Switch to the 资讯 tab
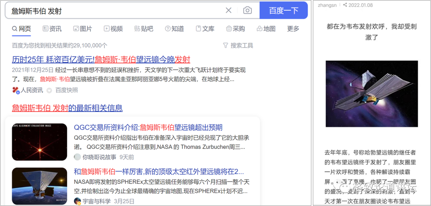Image resolution: width=431 pixels, height=206 pixels. (x=52, y=29)
